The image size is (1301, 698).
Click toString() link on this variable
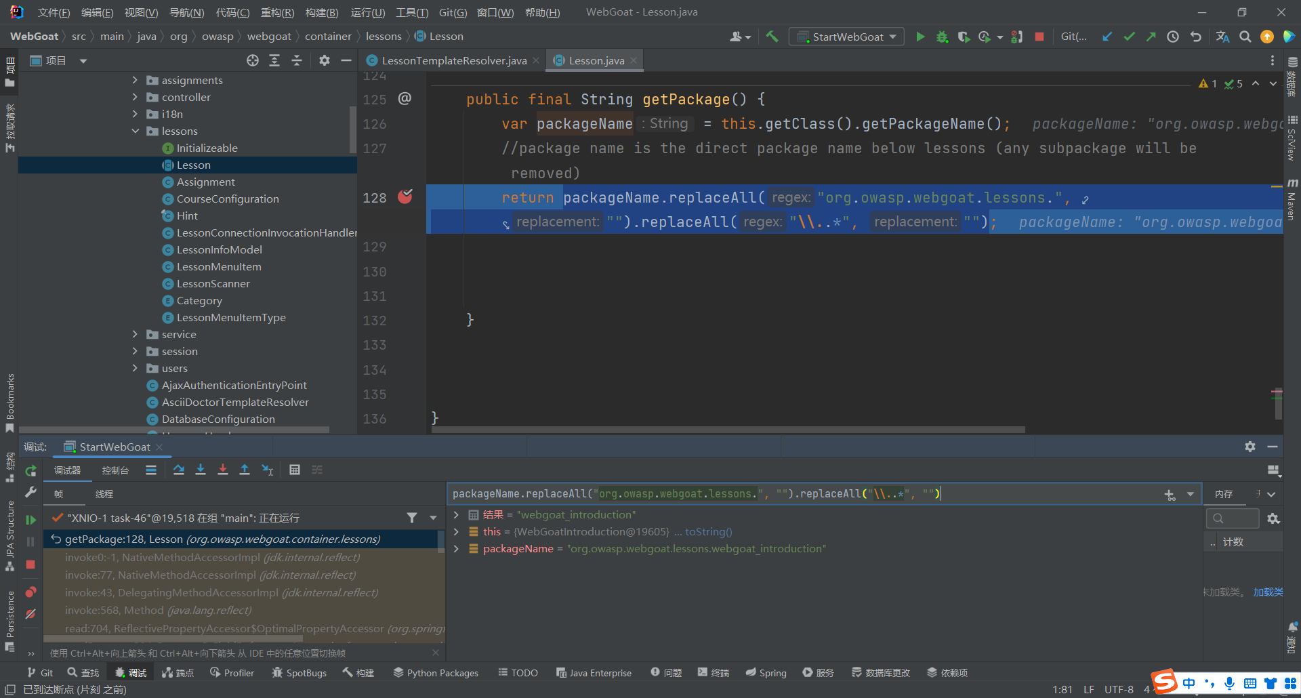click(708, 531)
